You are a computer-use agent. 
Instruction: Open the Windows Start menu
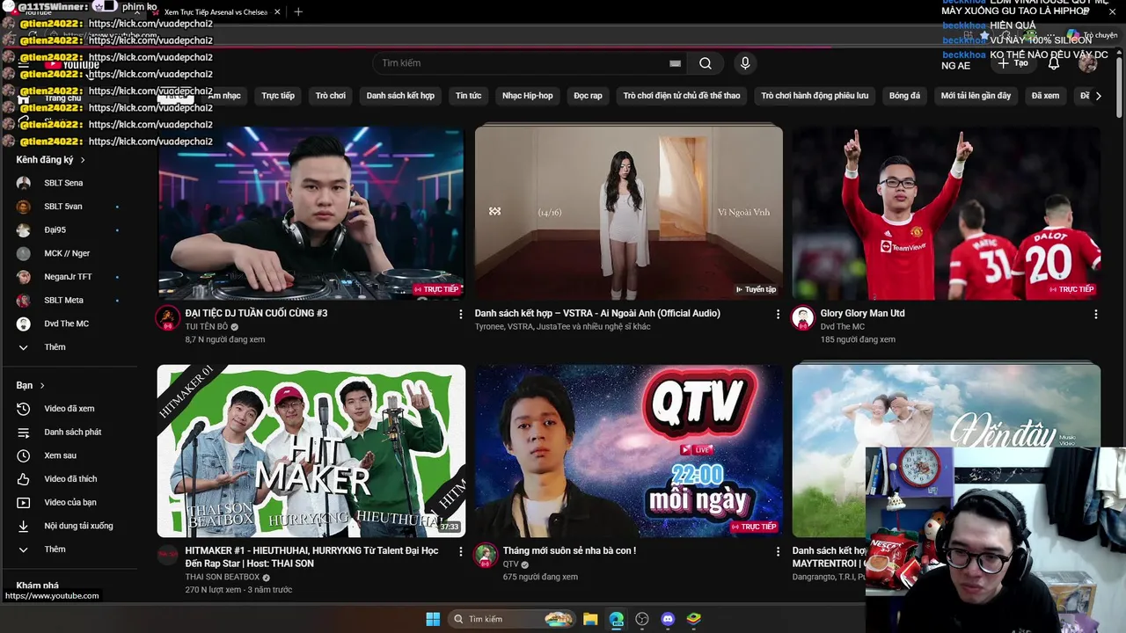tap(433, 619)
